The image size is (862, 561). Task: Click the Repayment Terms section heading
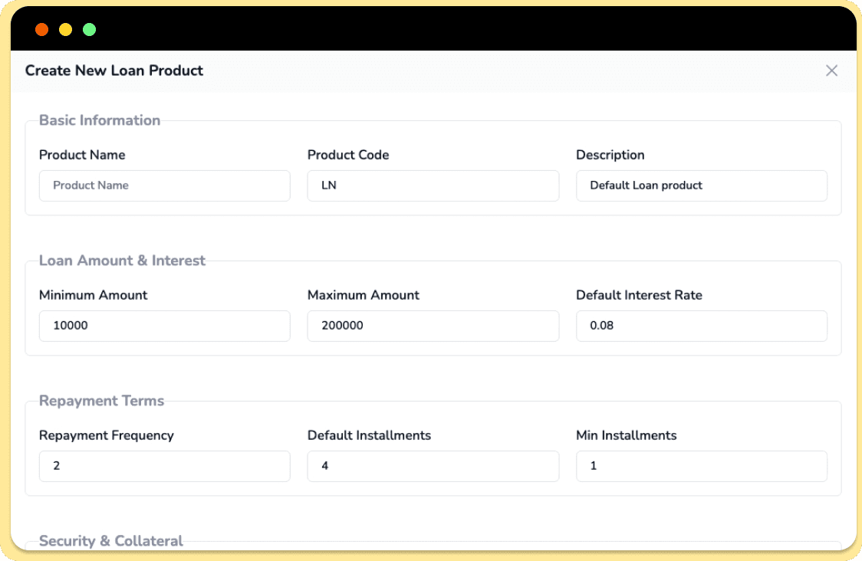[x=102, y=401]
